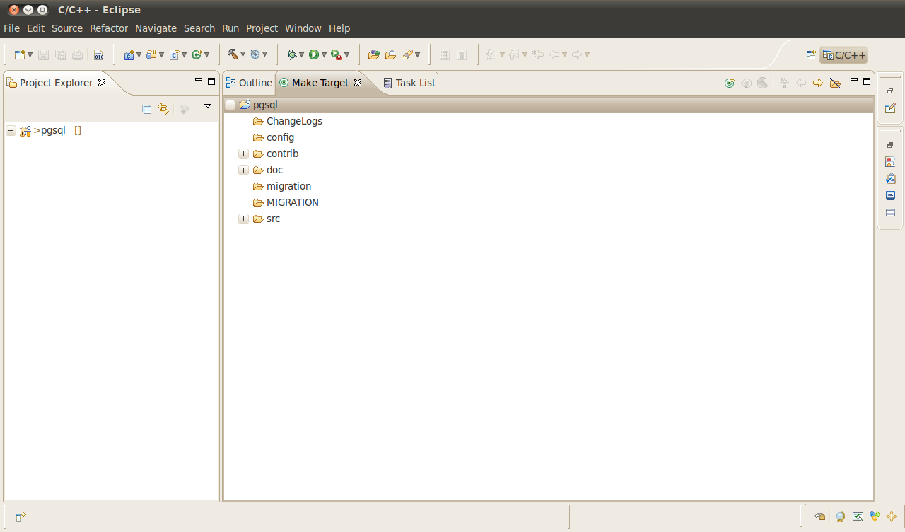The height and width of the screenshot is (532, 905).
Task: Click Collapse All icon in Project Explorer
Action: click(147, 109)
